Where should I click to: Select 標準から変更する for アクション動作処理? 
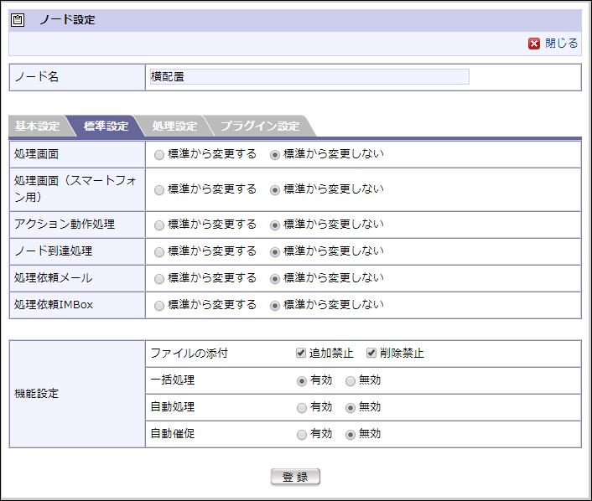pyautogui.click(x=159, y=225)
